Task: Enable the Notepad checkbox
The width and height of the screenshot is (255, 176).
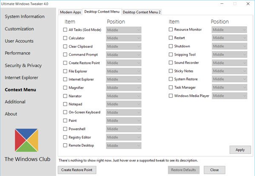Action: pos(65,104)
